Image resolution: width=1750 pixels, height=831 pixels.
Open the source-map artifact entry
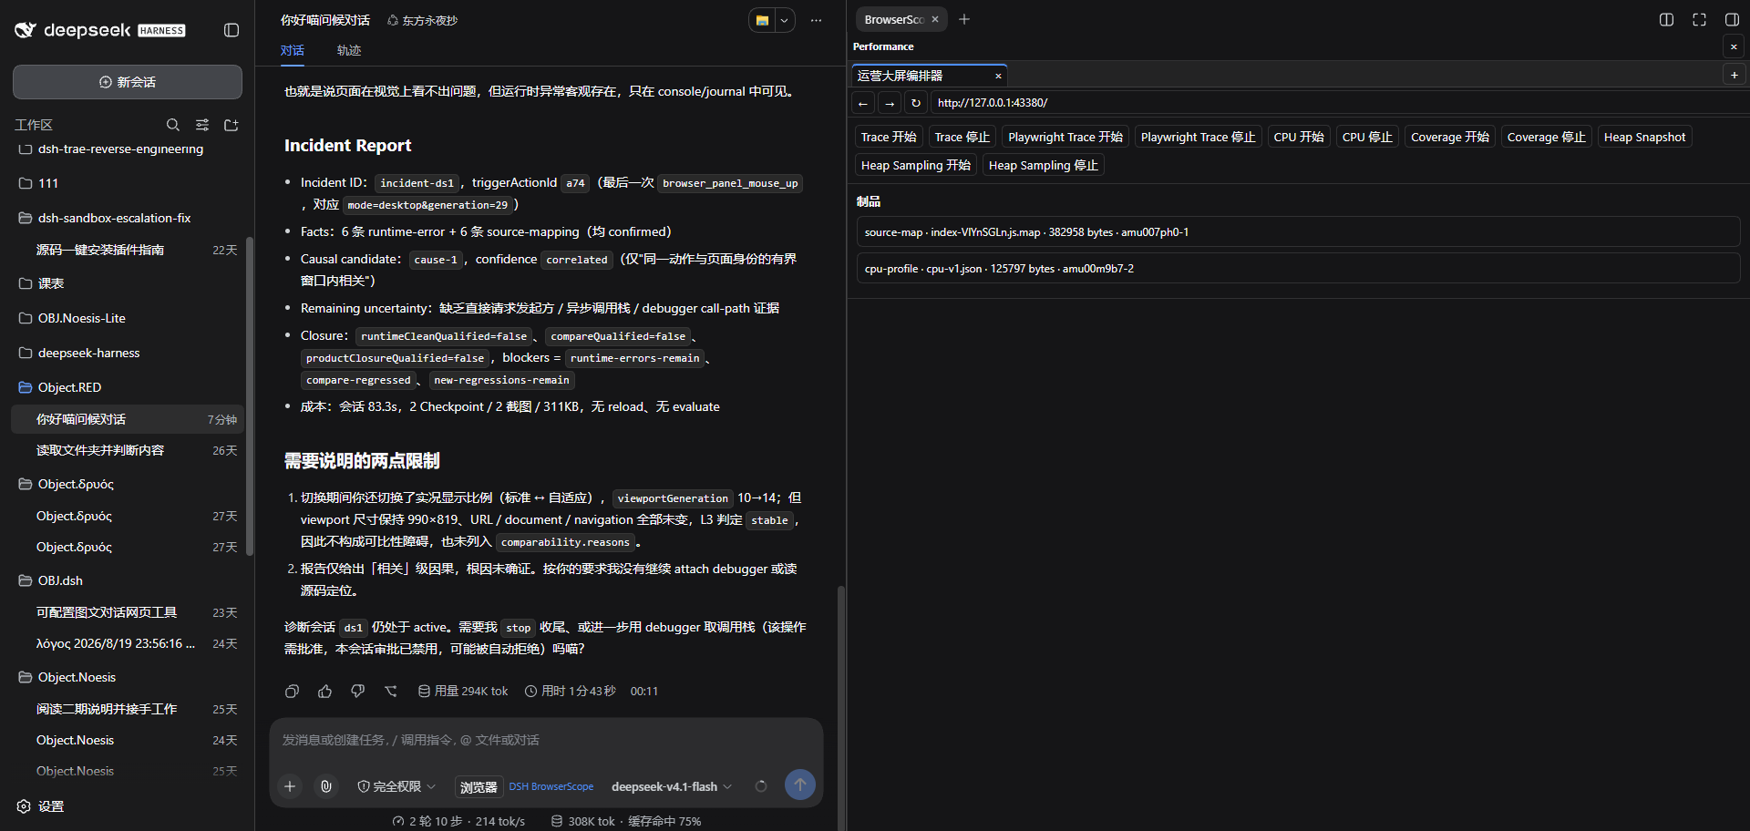pos(1298,232)
